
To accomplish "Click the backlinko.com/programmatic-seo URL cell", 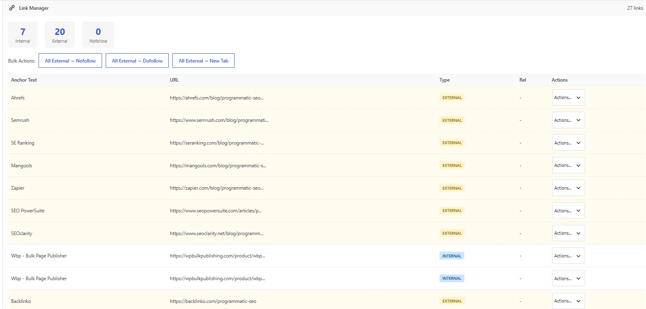I will pyautogui.click(x=213, y=301).
